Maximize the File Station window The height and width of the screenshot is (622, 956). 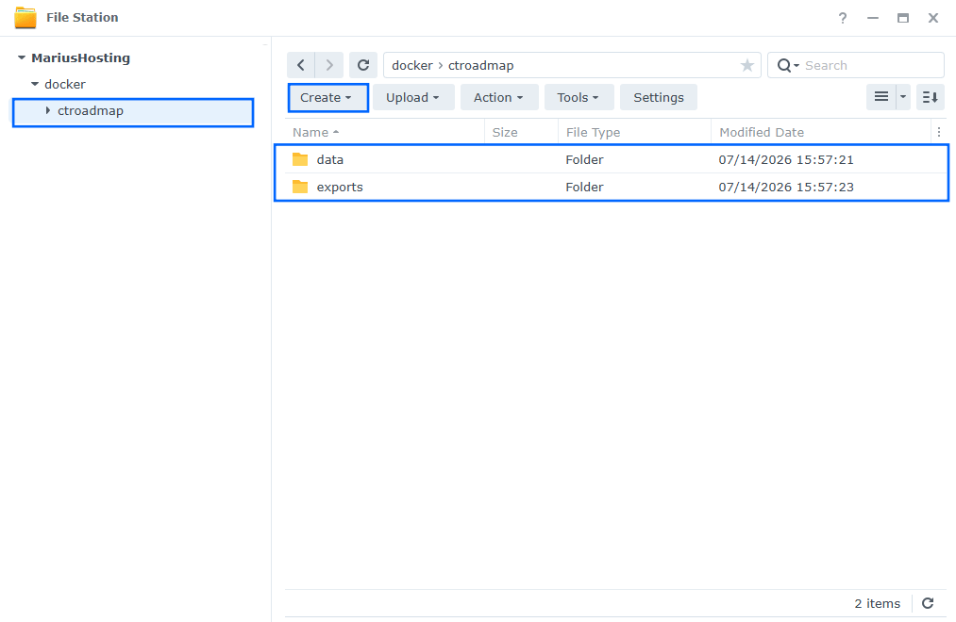point(903,18)
